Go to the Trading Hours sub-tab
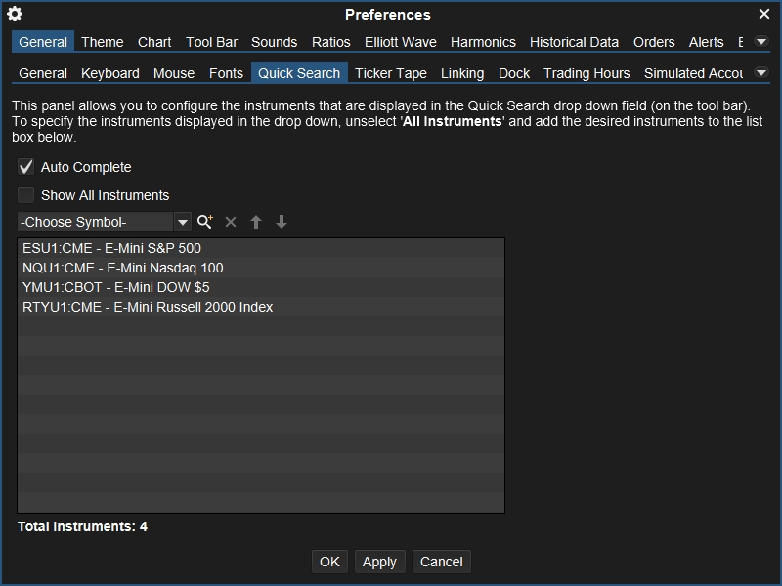782x586 pixels. [586, 73]
